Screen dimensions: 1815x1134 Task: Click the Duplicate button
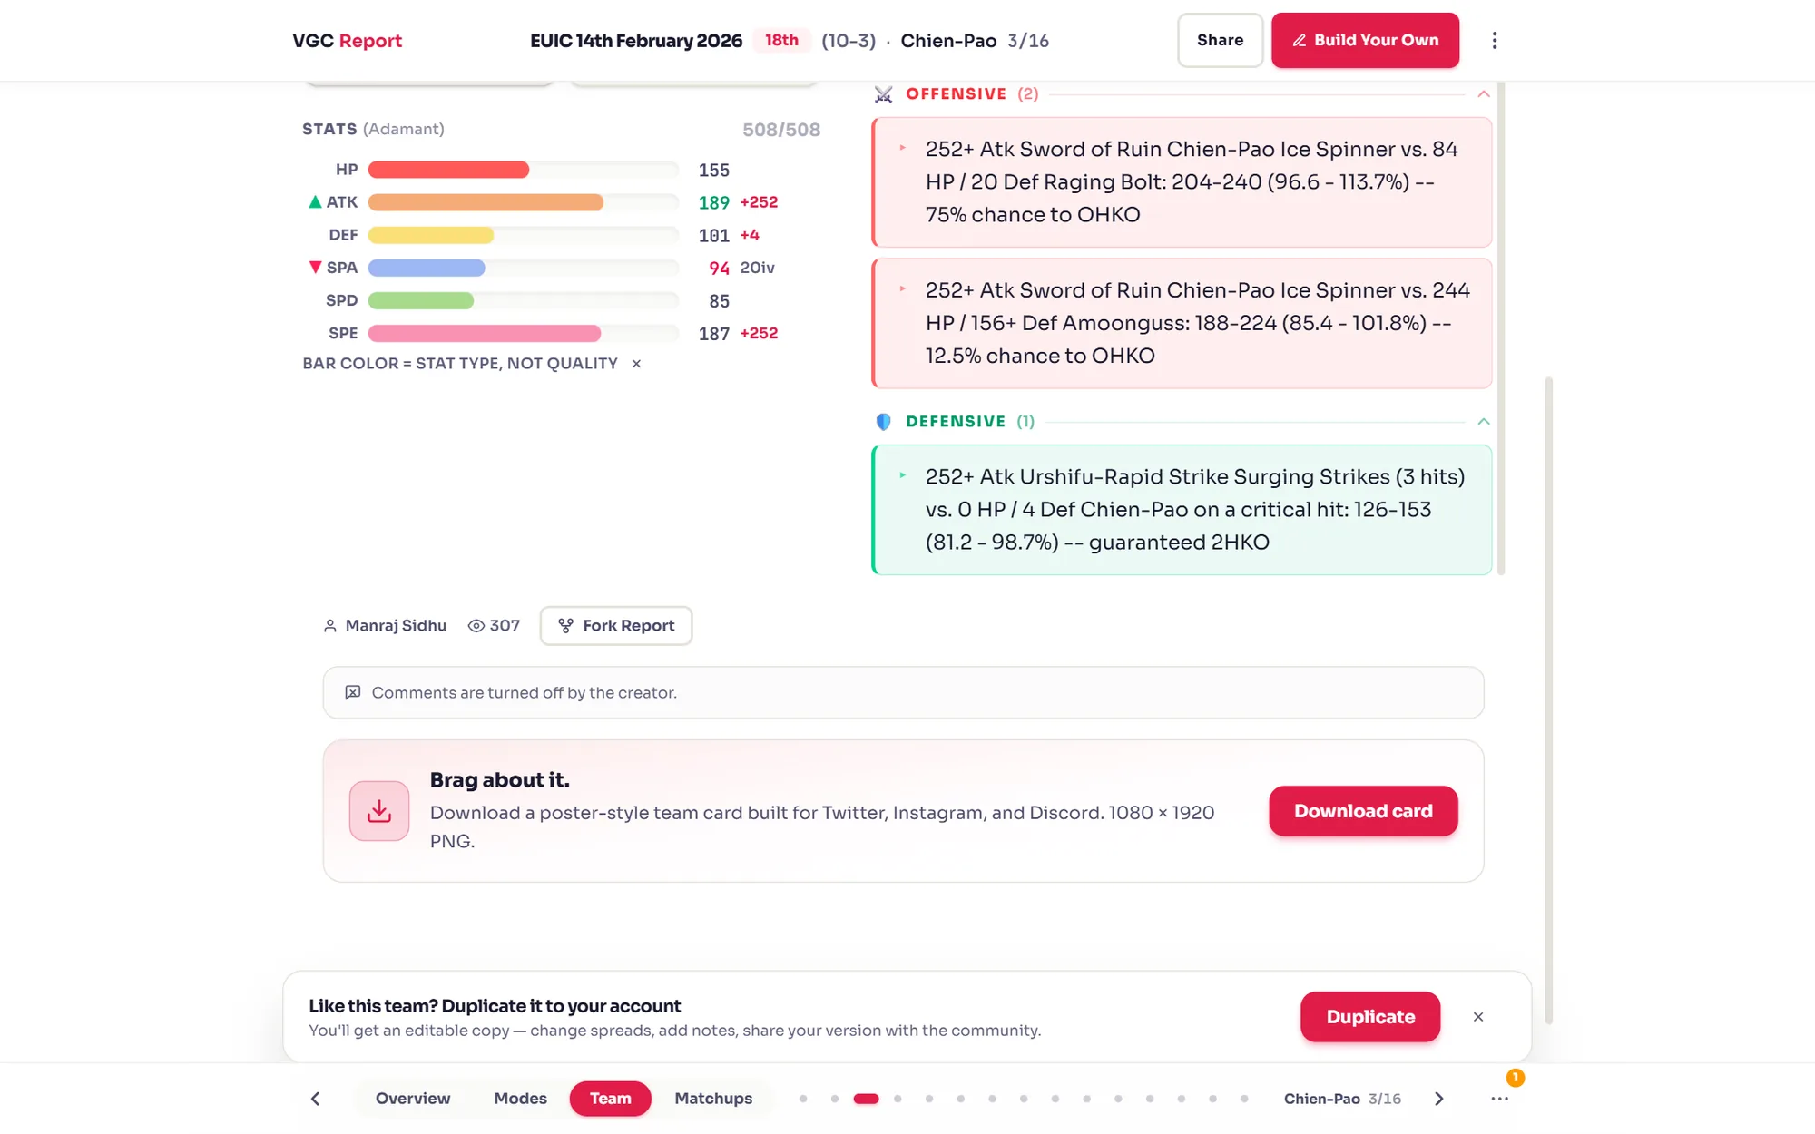[x=1370, y=1017]
